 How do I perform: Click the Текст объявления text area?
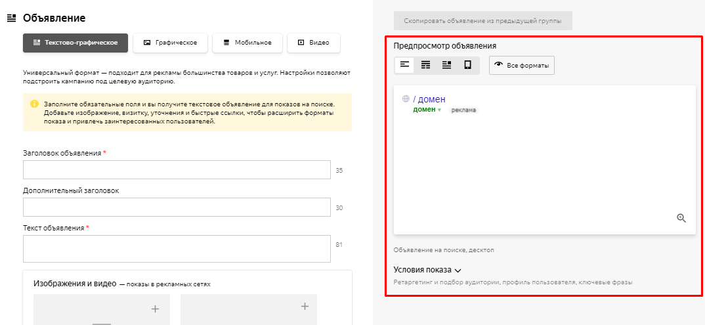pyautogui.click(x=177, y=249)
